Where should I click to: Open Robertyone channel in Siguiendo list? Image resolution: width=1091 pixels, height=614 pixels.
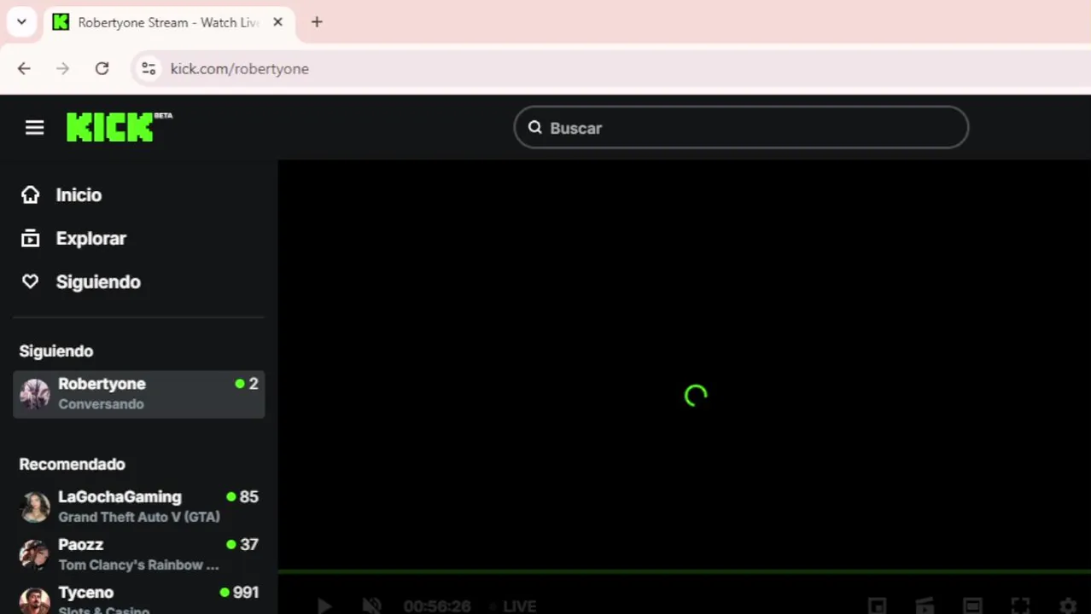[x=138, y=394]
